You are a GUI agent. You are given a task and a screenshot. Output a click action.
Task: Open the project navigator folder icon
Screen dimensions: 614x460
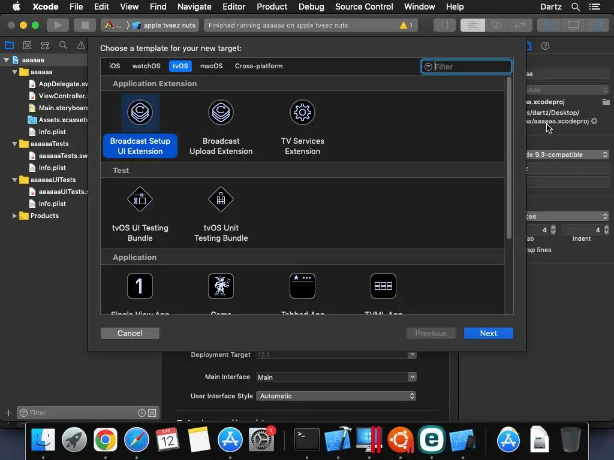(x=9, y=46)
